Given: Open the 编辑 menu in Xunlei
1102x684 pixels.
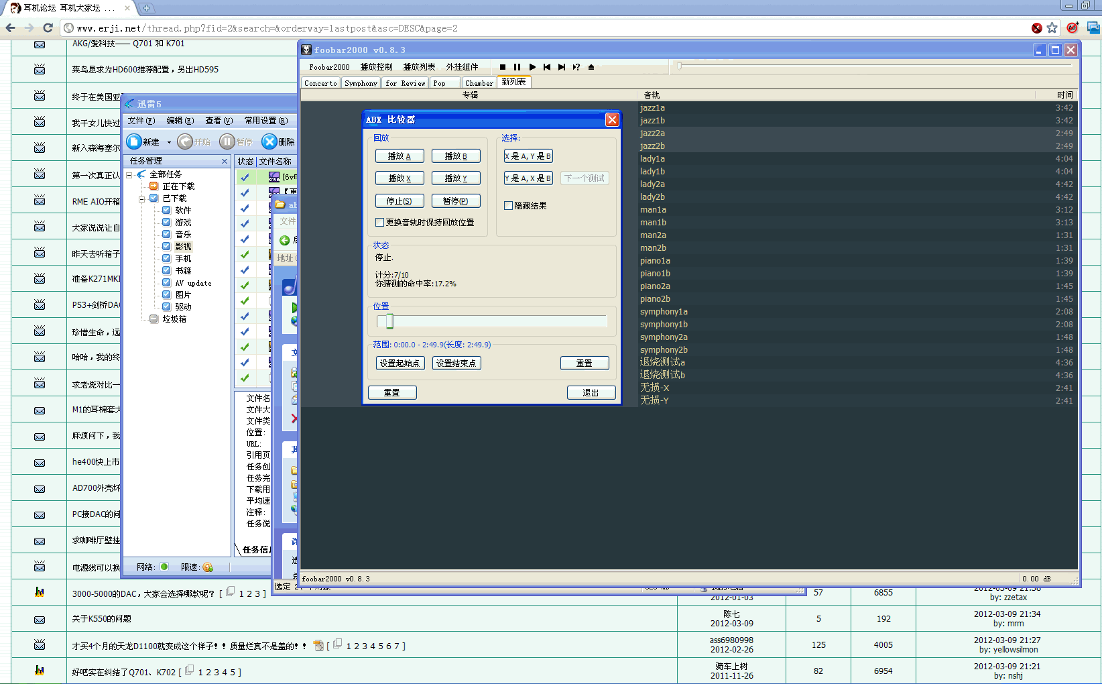Looking at the screenshot, I should point(180,121).
